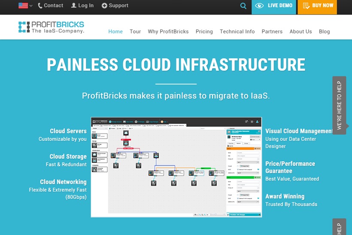Go to Why ProfitBricks page
Screen dimensions: 352x235
coord(168,31)
